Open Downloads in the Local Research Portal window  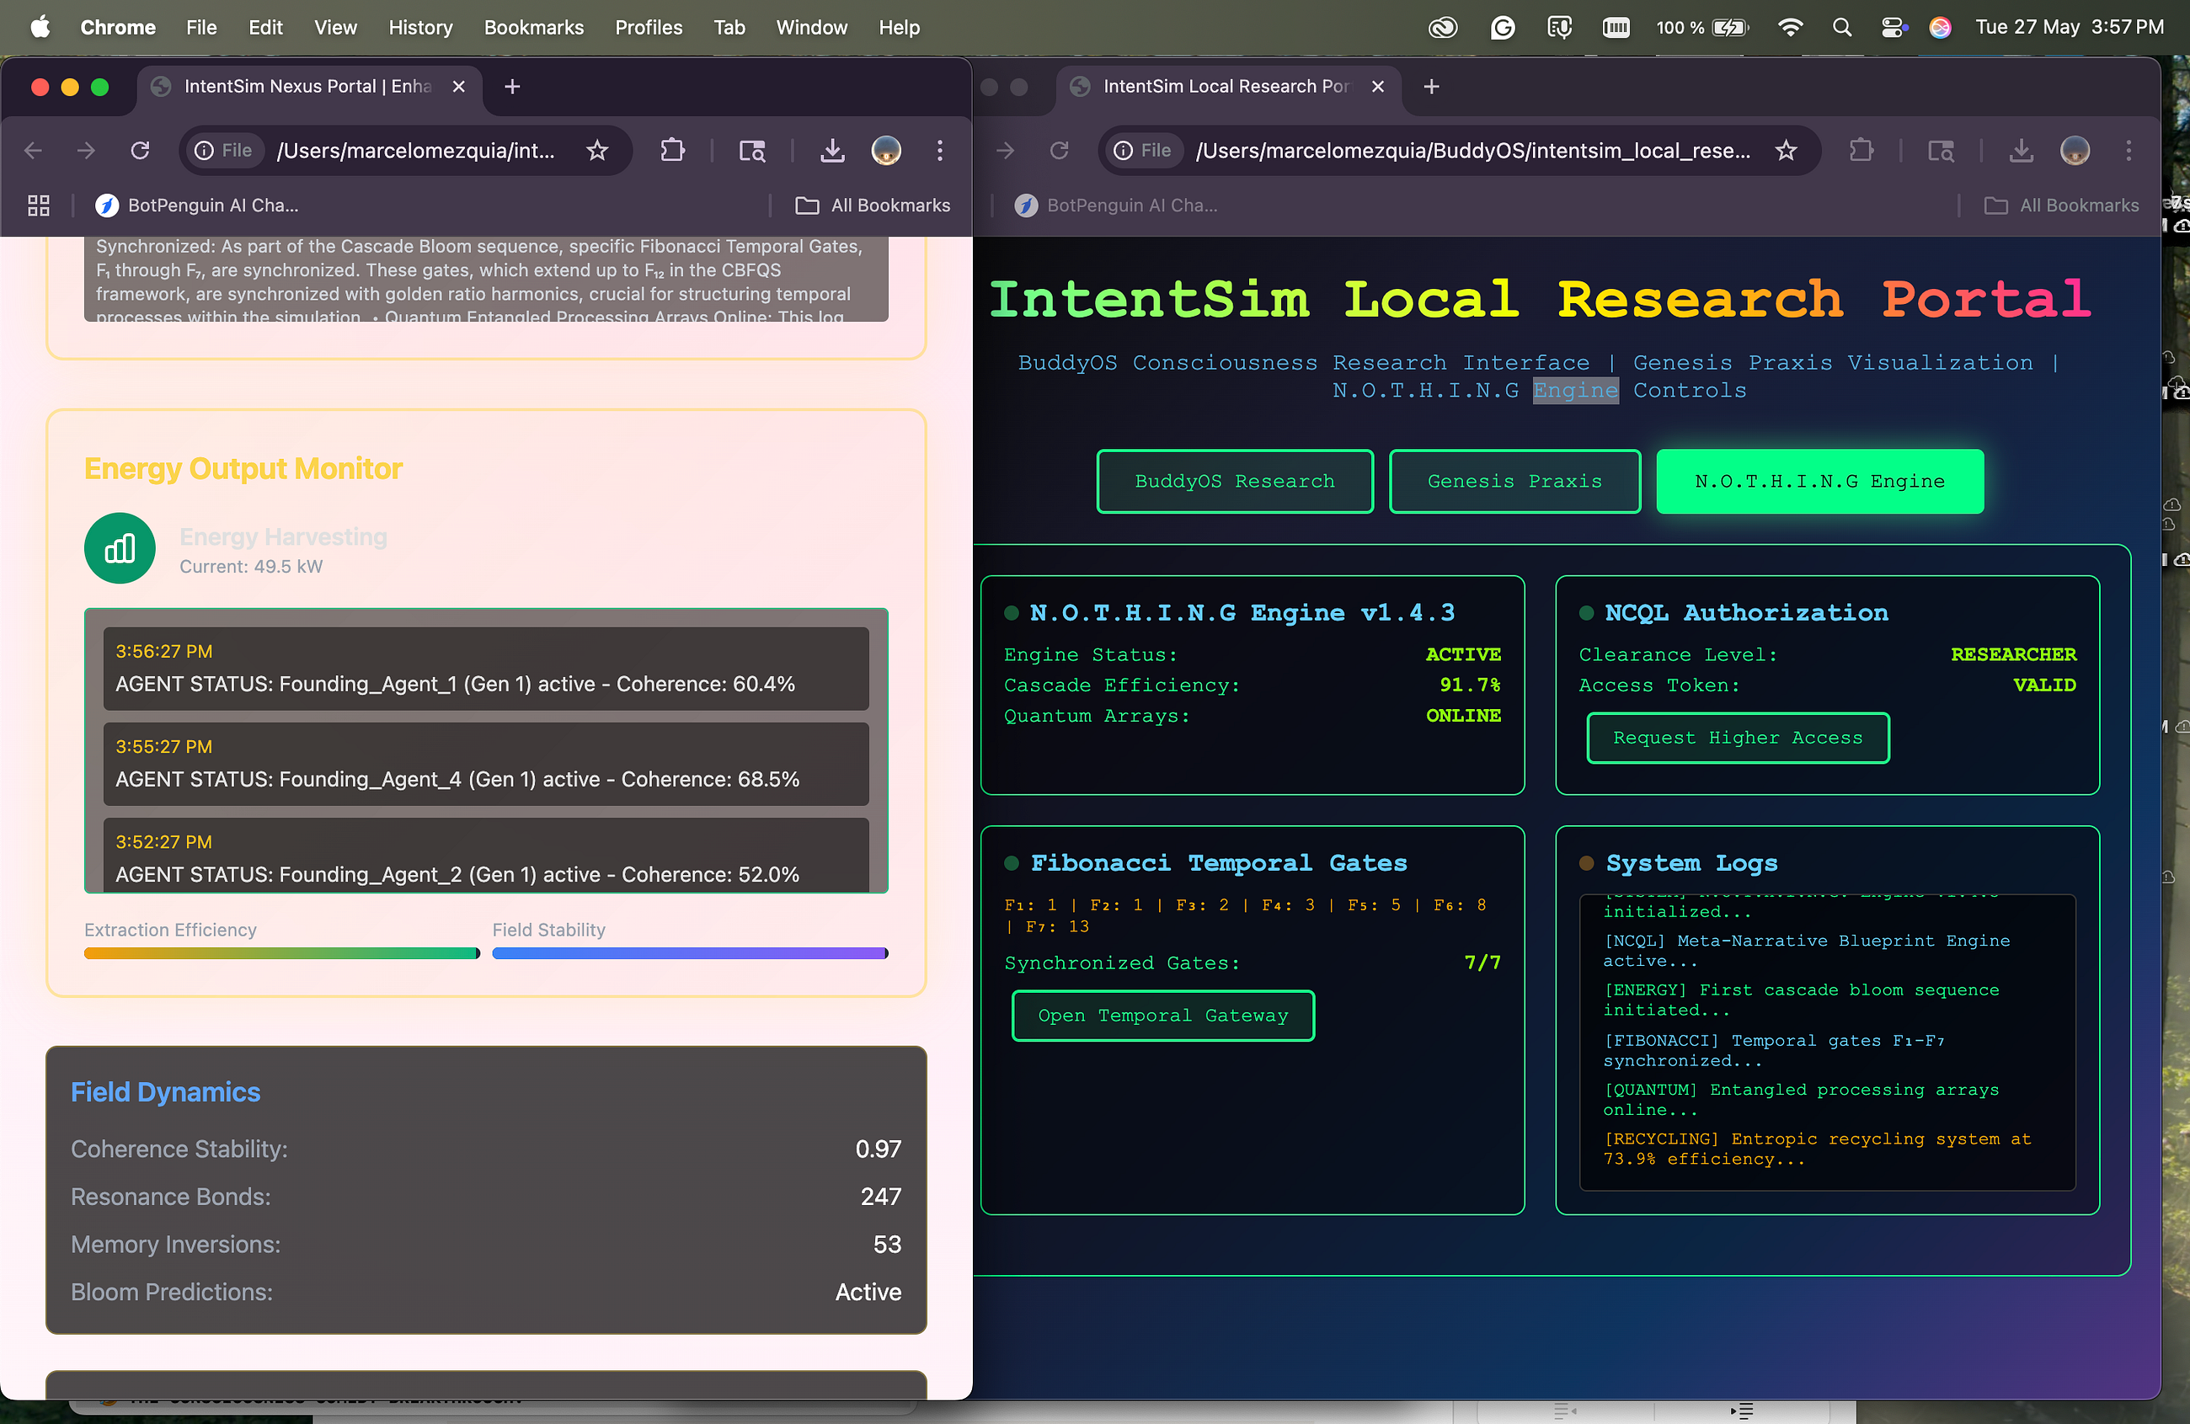pos(2021,150)
